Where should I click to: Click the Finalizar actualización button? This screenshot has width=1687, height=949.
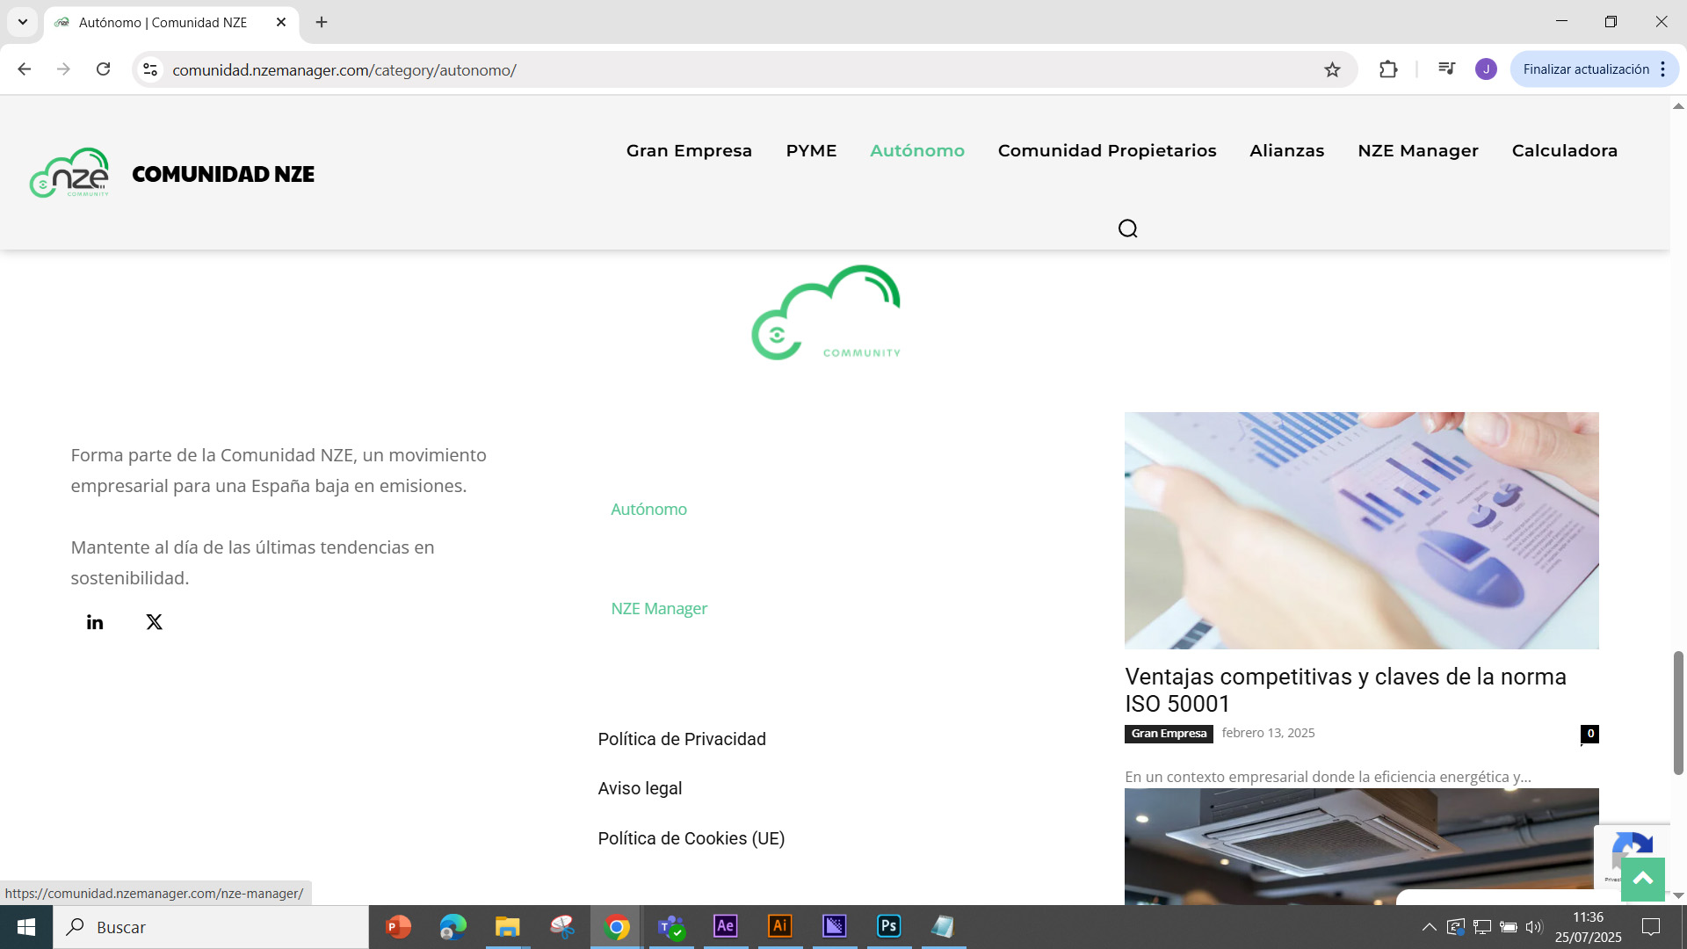click(1585, 69)
